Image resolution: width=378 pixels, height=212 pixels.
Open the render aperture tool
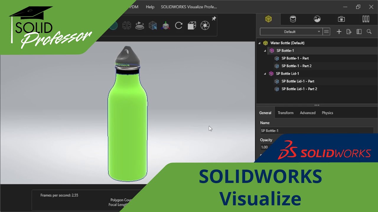[205, 25]
